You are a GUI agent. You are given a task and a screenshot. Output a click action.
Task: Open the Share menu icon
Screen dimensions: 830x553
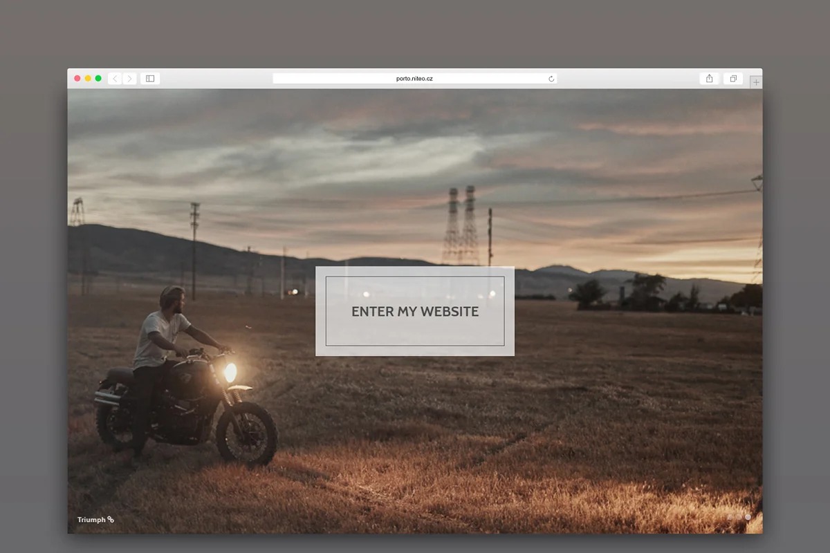pyautogui.click(x=709, y=79)
